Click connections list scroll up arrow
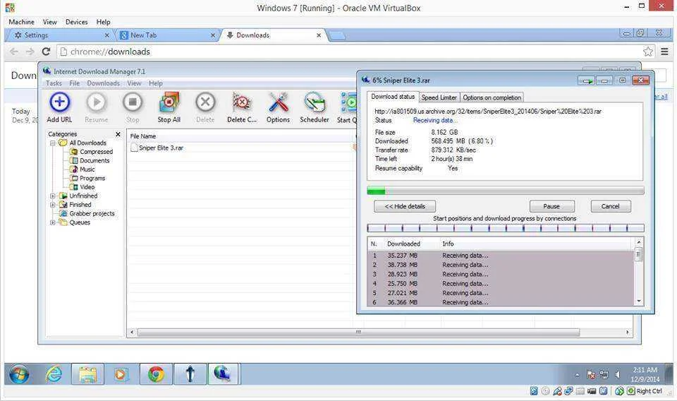The width and height of the screenshot is (677, 401). tap(639, 242)
